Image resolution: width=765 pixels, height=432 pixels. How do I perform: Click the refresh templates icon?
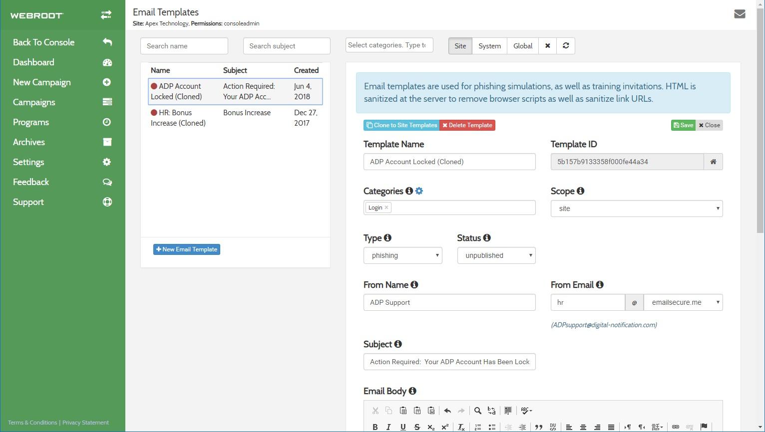[x=566, y=46]
